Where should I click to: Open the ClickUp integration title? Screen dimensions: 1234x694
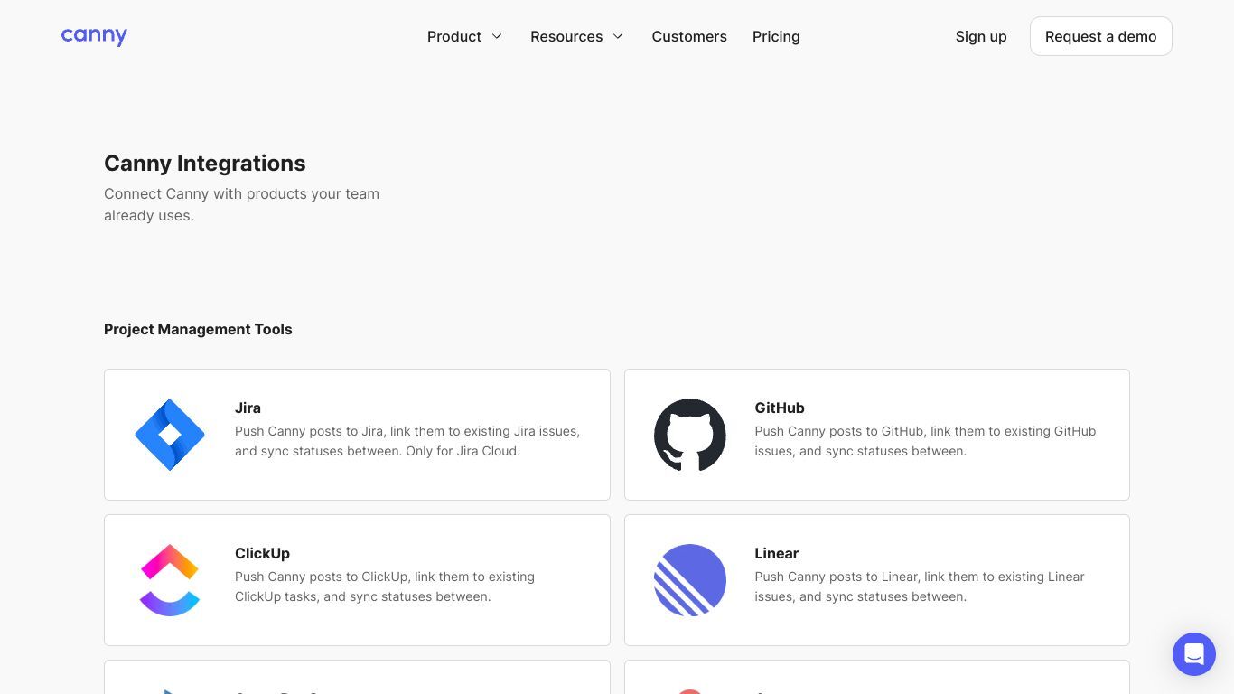262,553
